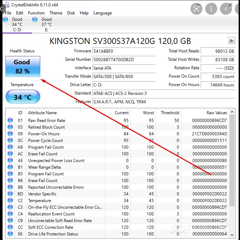Click the scroll up arrow of attribute list
Screen dimensions: 240x240
232,112
